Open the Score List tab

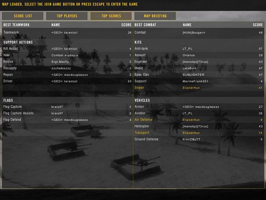pyautogui.click(x=23, y=16)
